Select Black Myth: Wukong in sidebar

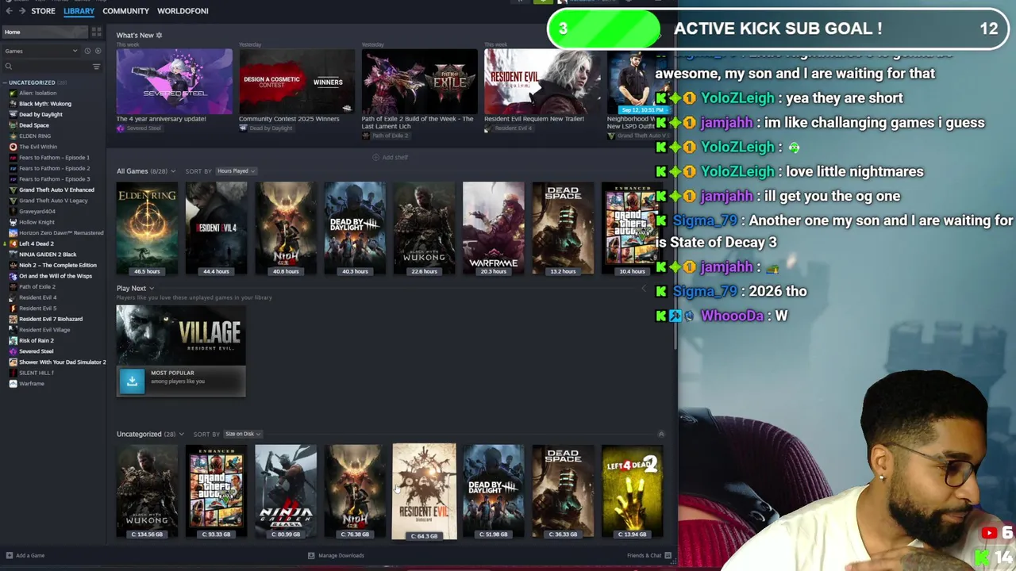(44, 104)
